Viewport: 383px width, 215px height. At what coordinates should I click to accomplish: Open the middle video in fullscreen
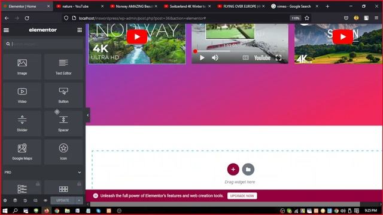coord(278,58)
